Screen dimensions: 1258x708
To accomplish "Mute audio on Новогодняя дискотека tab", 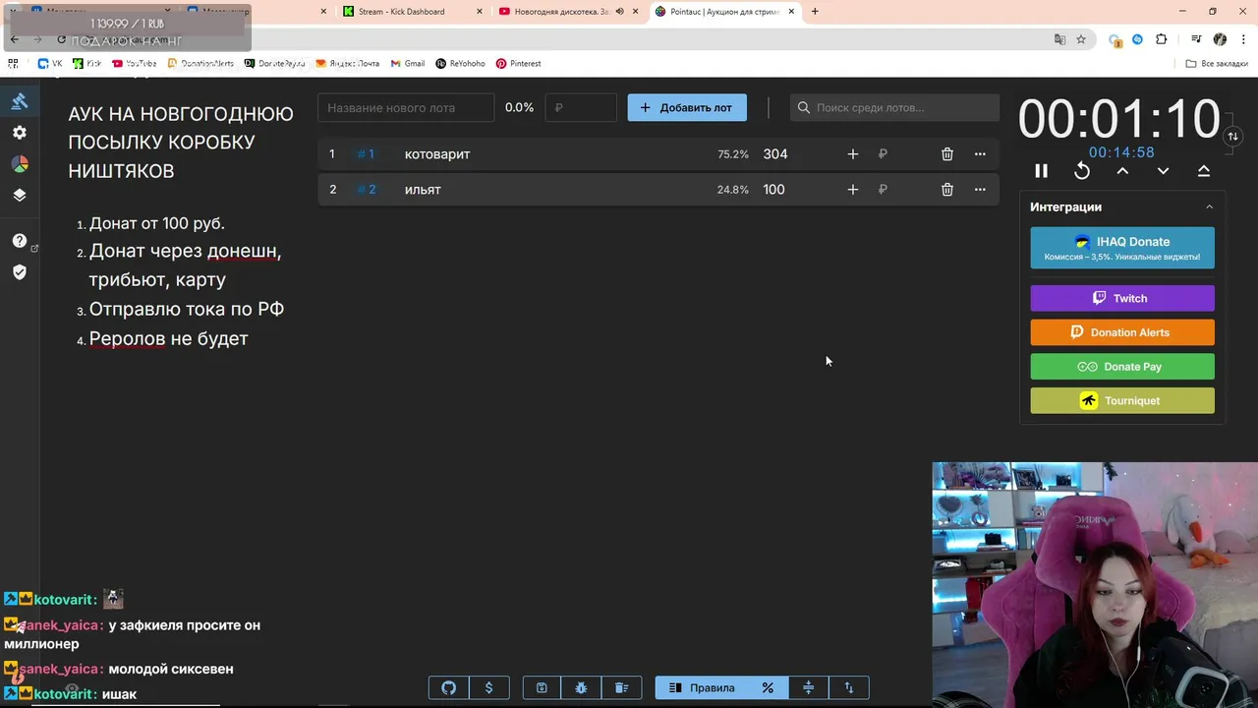I will (x=619, y=12).
